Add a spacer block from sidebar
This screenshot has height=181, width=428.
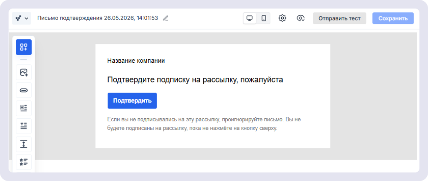click(24, 144)
